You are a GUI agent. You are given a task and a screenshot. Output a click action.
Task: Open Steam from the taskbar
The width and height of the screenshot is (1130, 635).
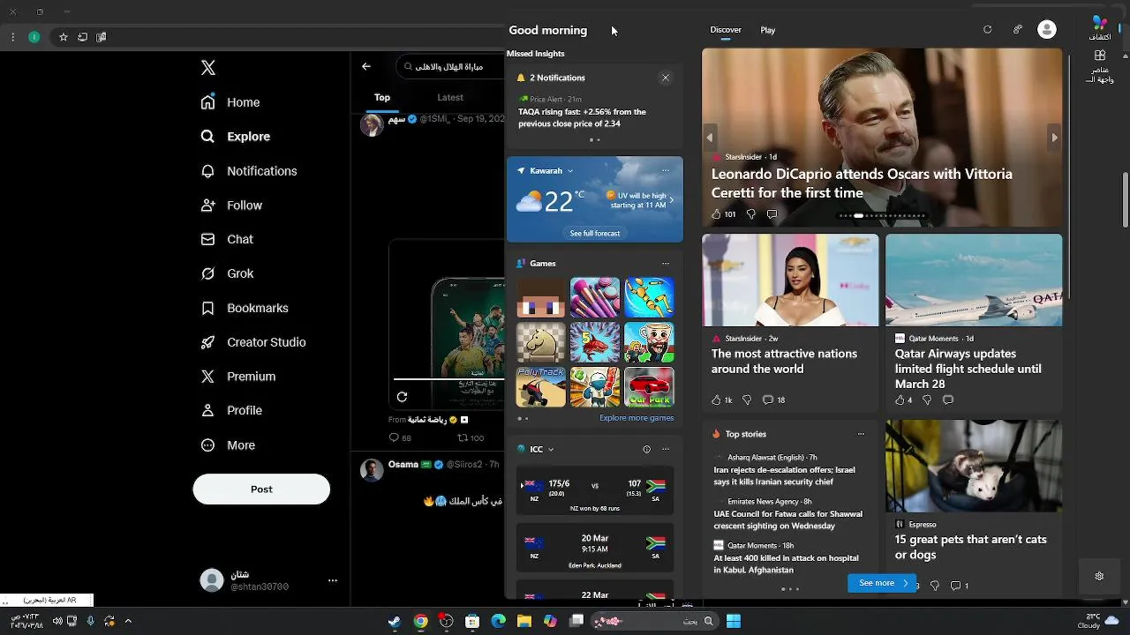click(x=395, y=622)
